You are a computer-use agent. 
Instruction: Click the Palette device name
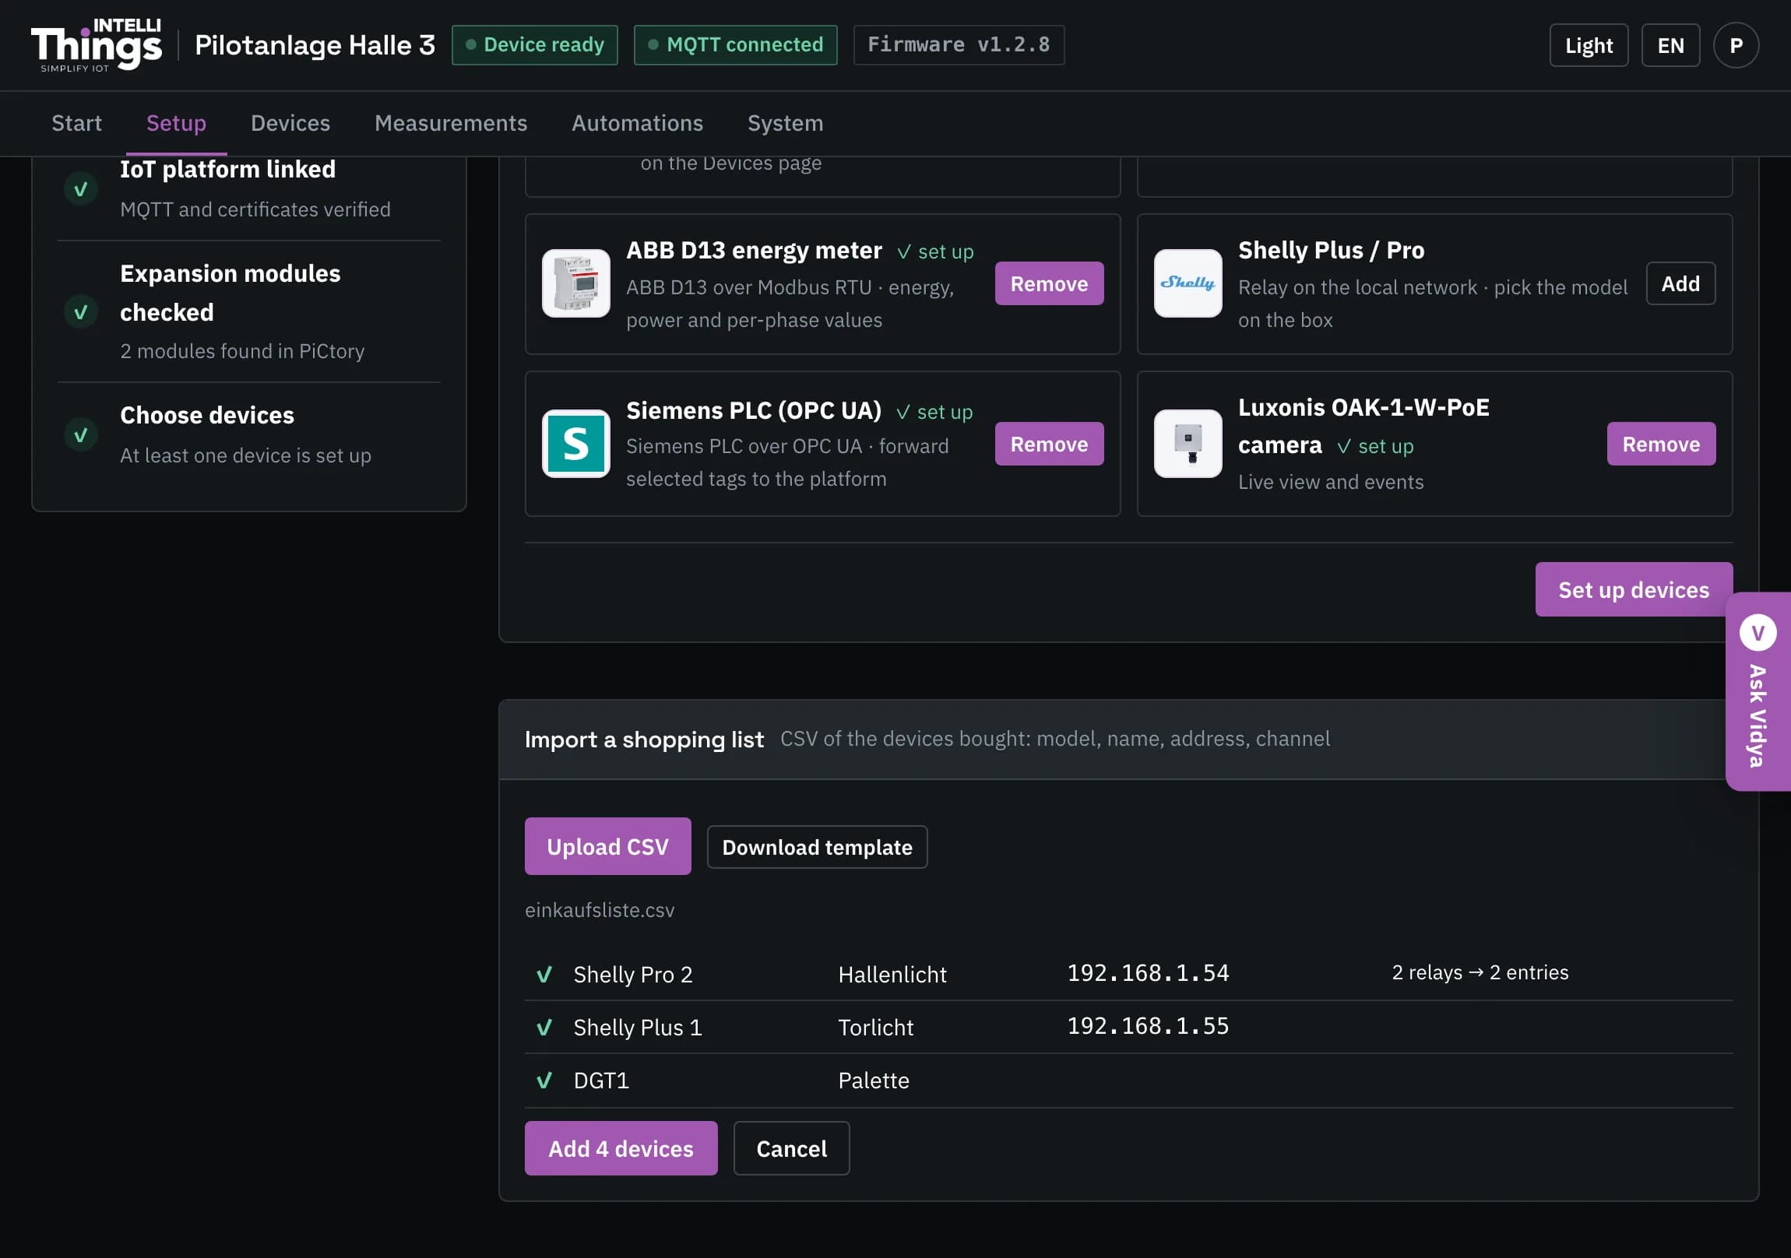[x=874, y=1081]
